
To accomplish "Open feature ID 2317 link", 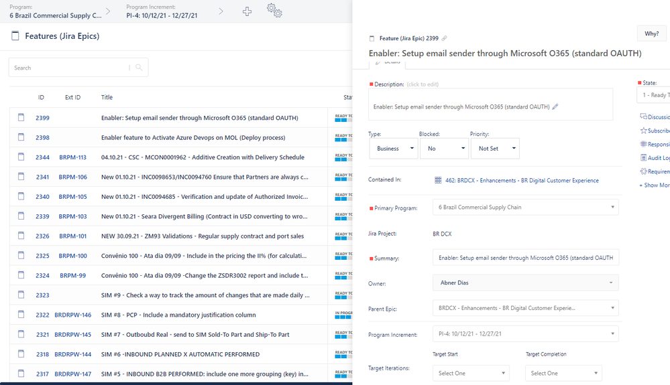I will (42, 374).
